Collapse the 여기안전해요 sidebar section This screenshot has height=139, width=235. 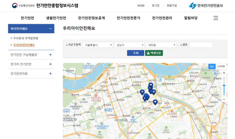click(x=50, y=29)
